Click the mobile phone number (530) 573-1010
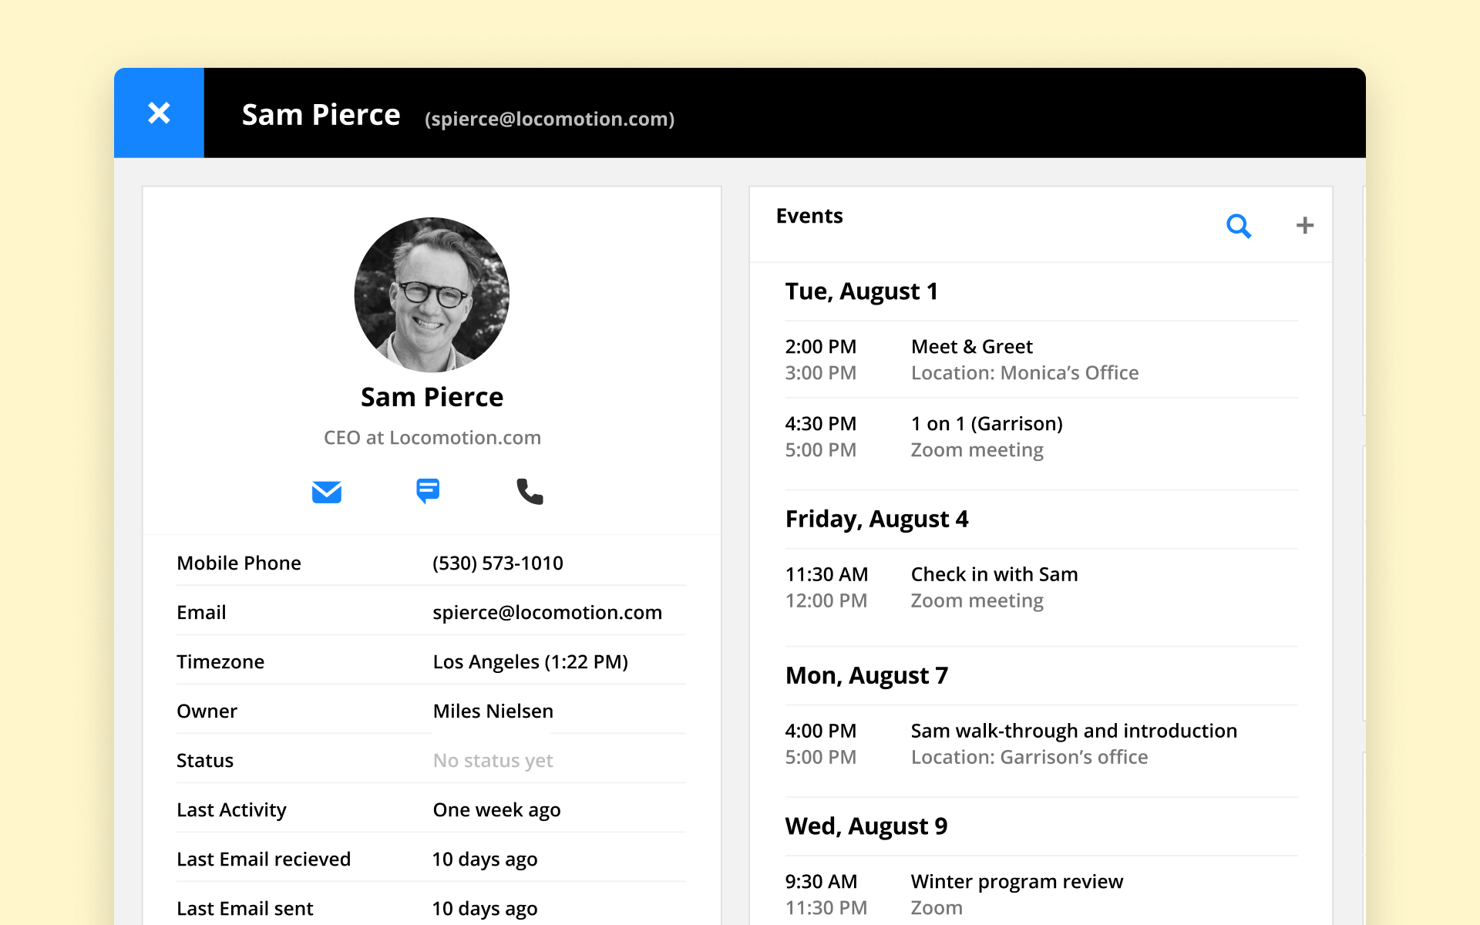1480x925 pixels. click(x=497, y=563)
